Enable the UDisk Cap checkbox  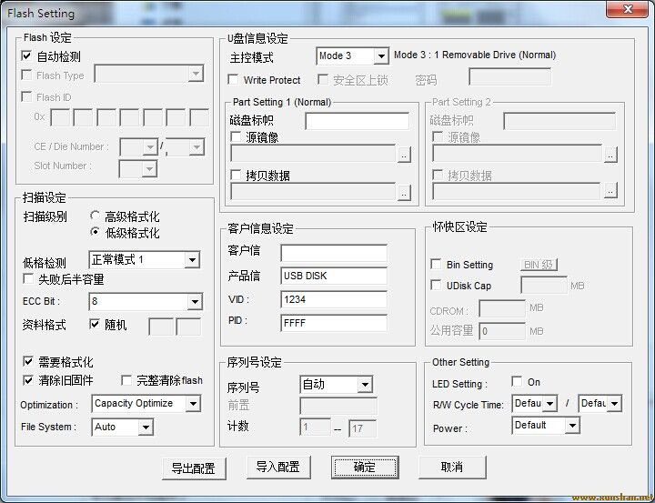pyautogui.click(x=436, y=286)
